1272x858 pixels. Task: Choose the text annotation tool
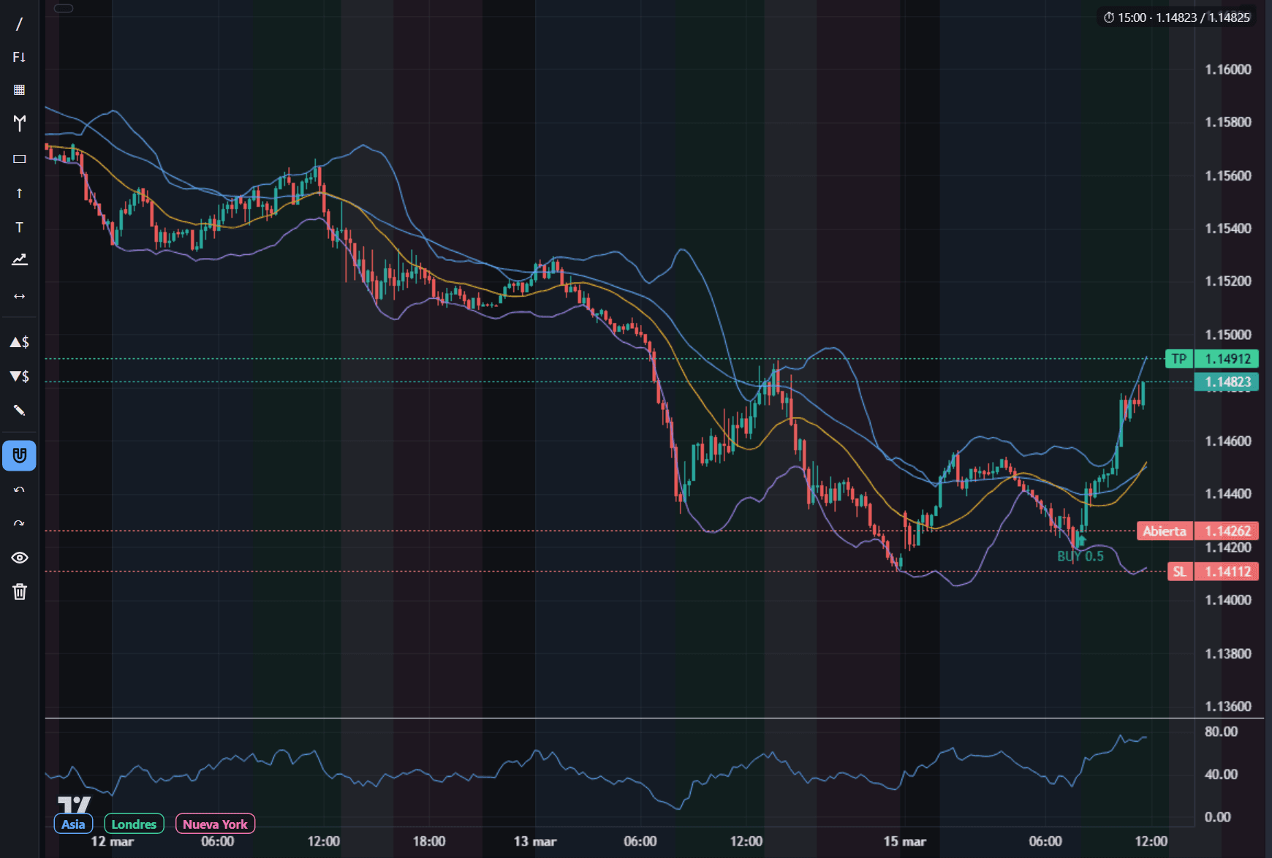(19, 227)
